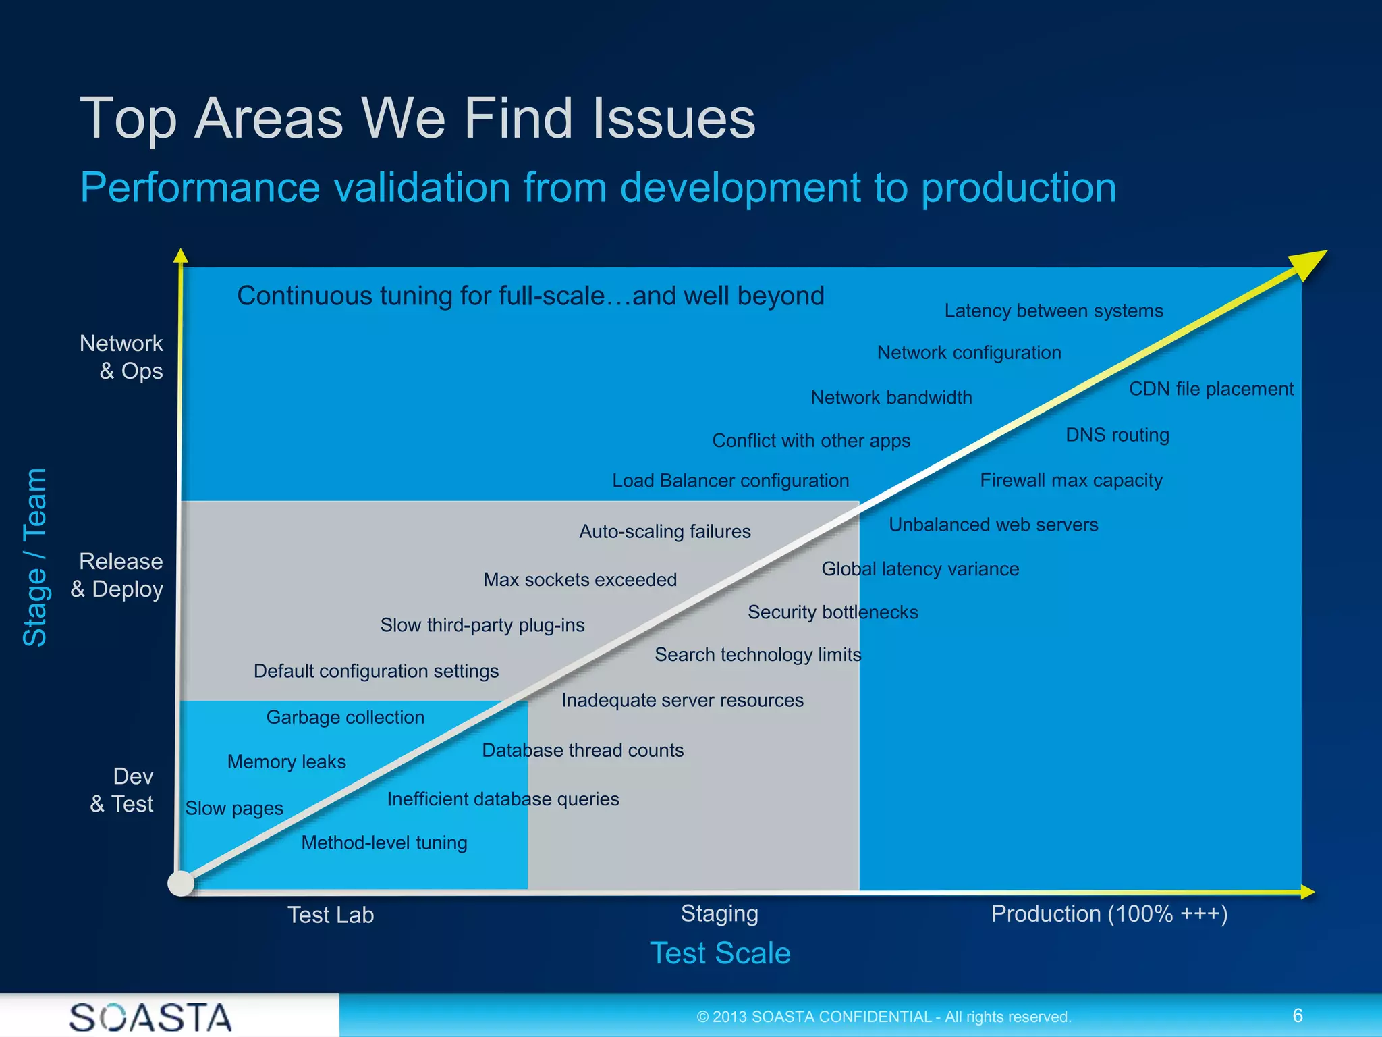Click the grey origin circle of the chart
1382x1037 pixels.
pyautogui.click(x=181, y=883)
